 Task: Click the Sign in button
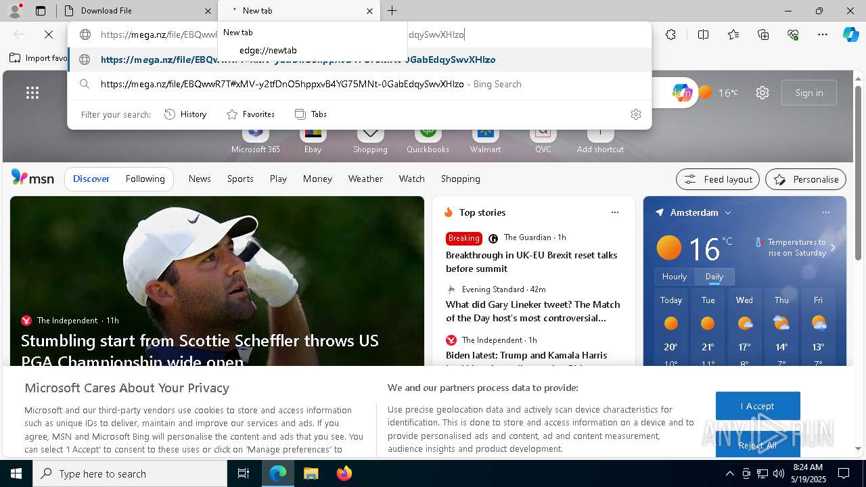point(809,93)
